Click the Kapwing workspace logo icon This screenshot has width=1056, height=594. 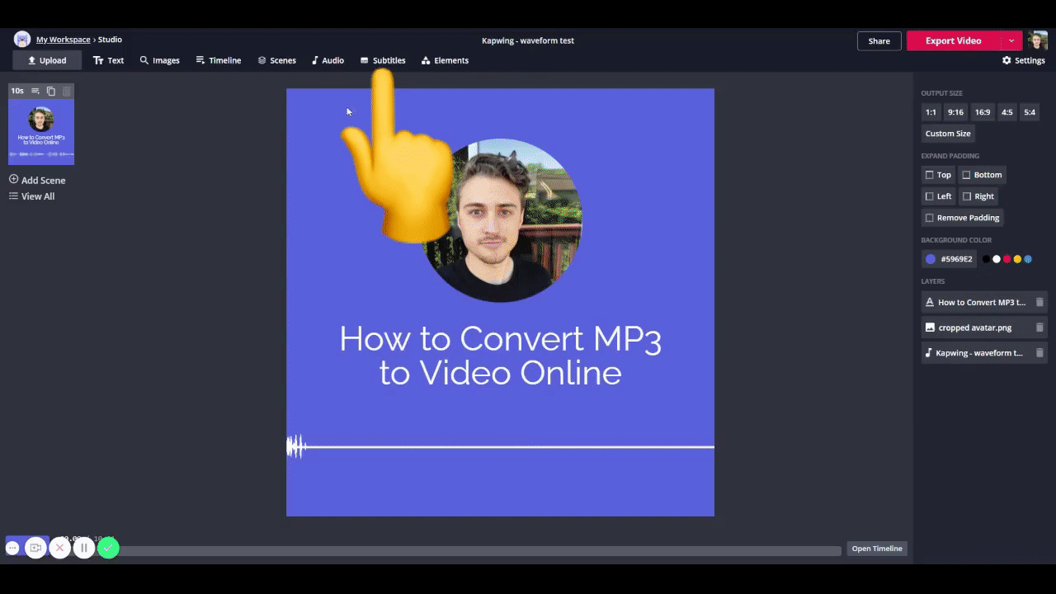pos(22,40)
